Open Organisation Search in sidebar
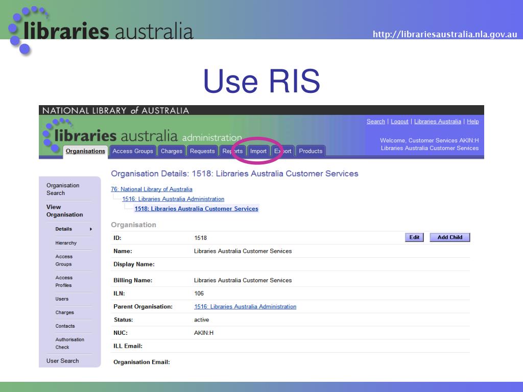This screenshot has width=523, height=392. coord(63,189)
